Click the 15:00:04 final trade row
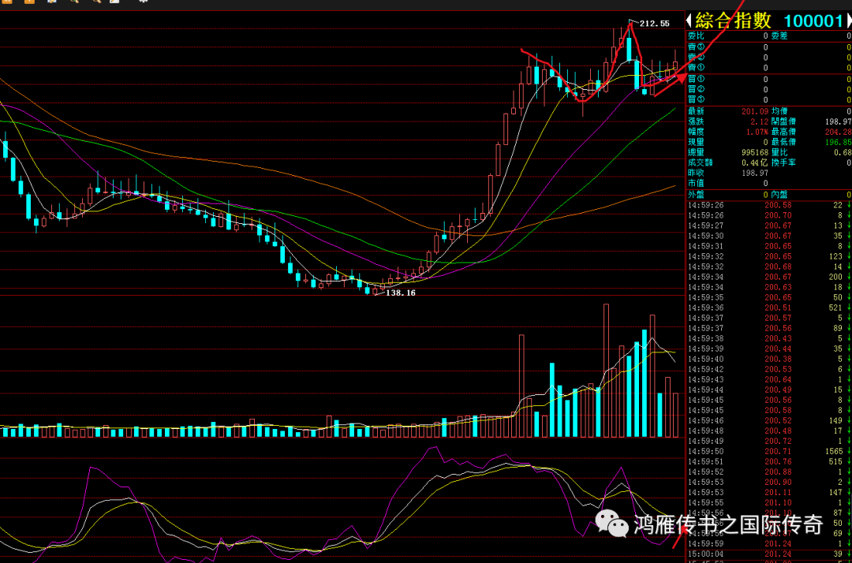 pyautogui.click(x=767, y=554)
